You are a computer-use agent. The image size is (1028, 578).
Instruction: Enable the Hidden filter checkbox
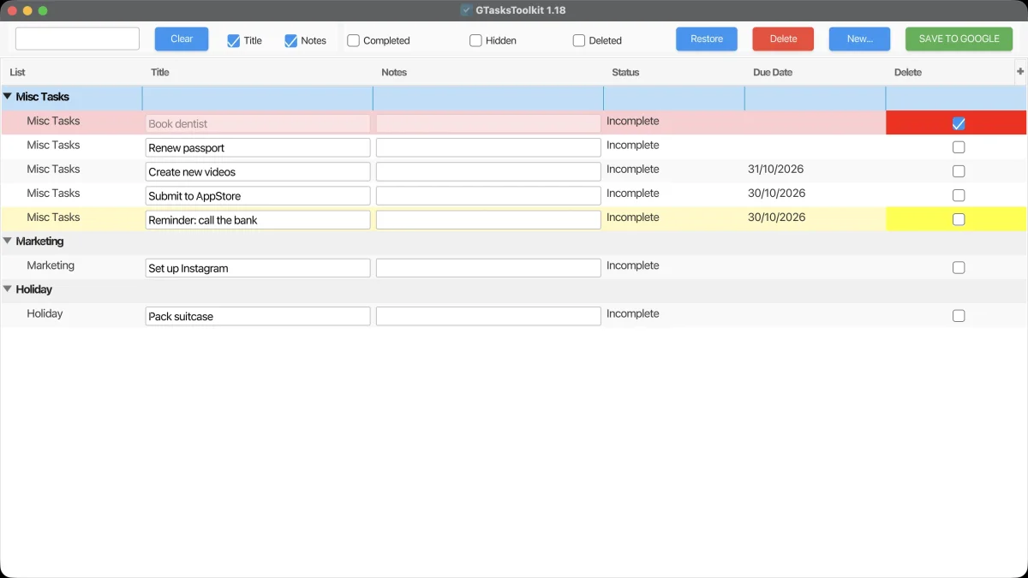(475, 40)
